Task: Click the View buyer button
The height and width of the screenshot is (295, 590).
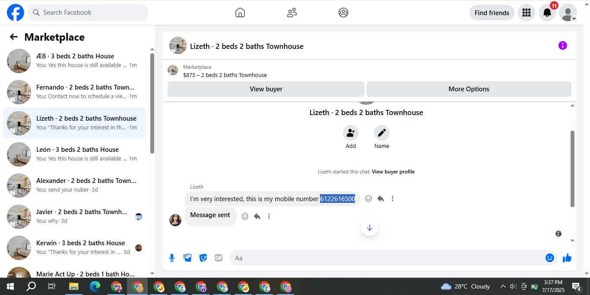Action: pos(266,89)
